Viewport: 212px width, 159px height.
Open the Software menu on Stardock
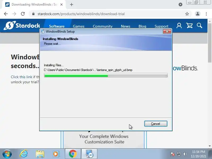point(57,26)
